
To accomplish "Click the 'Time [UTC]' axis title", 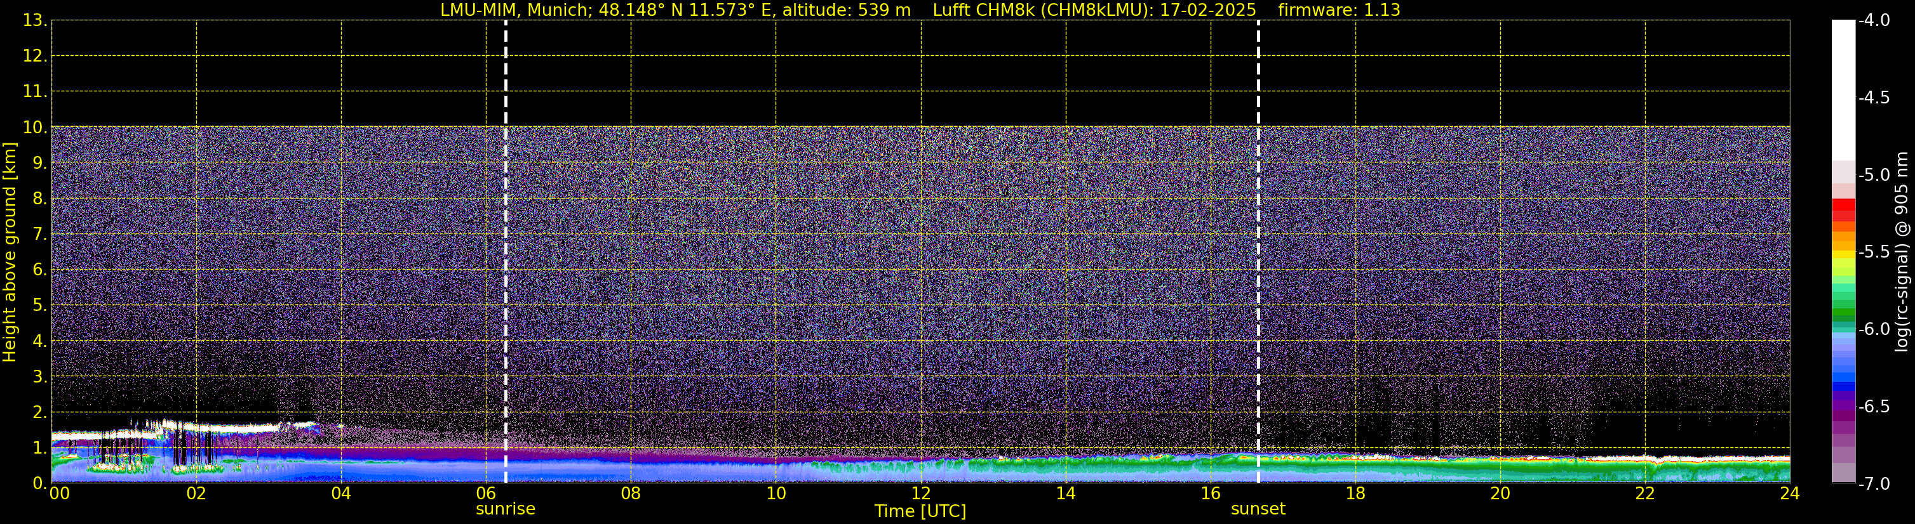I will tap(920, 511).
